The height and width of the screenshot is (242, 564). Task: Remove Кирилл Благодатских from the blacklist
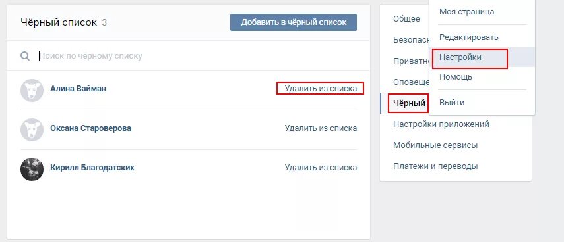pos(321,168)
